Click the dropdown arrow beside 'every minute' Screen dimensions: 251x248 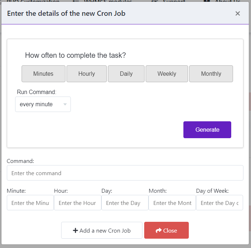[x=65, y=104]
